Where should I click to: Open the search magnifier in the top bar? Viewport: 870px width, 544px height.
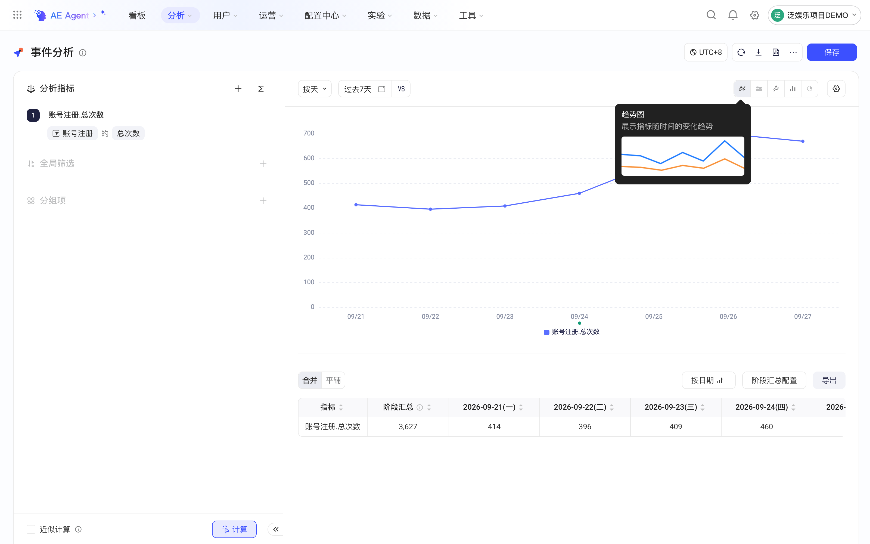click(711, 15)
